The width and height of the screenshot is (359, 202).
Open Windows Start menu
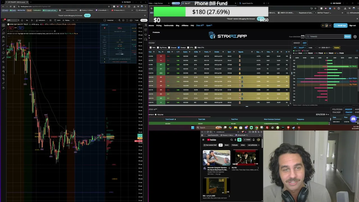pyautogui.click(x=193, y=128)
